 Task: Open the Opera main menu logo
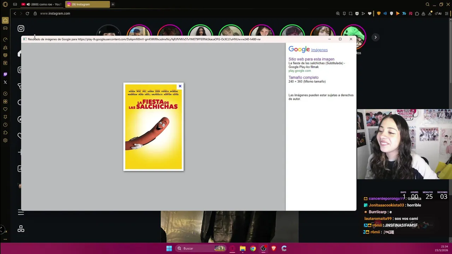5,4
